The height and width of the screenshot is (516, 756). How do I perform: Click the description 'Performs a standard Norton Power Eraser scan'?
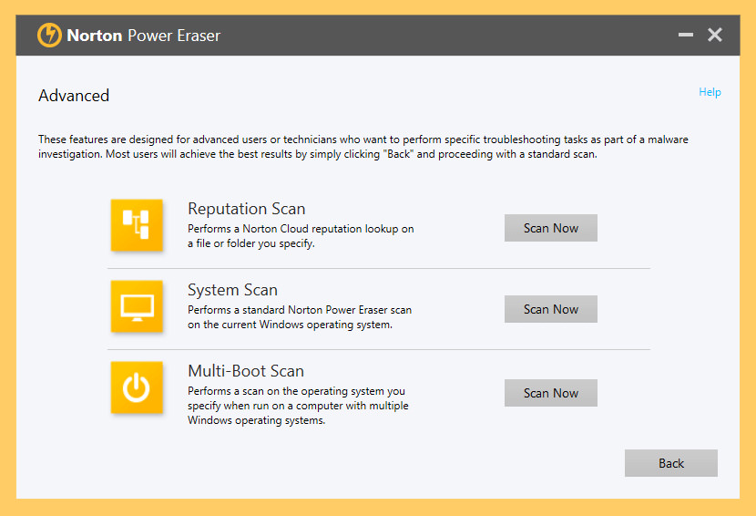[300, 317]
